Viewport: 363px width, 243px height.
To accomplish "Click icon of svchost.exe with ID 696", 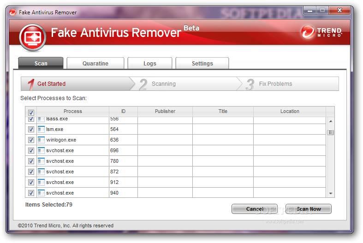I will tap(41, 150).
